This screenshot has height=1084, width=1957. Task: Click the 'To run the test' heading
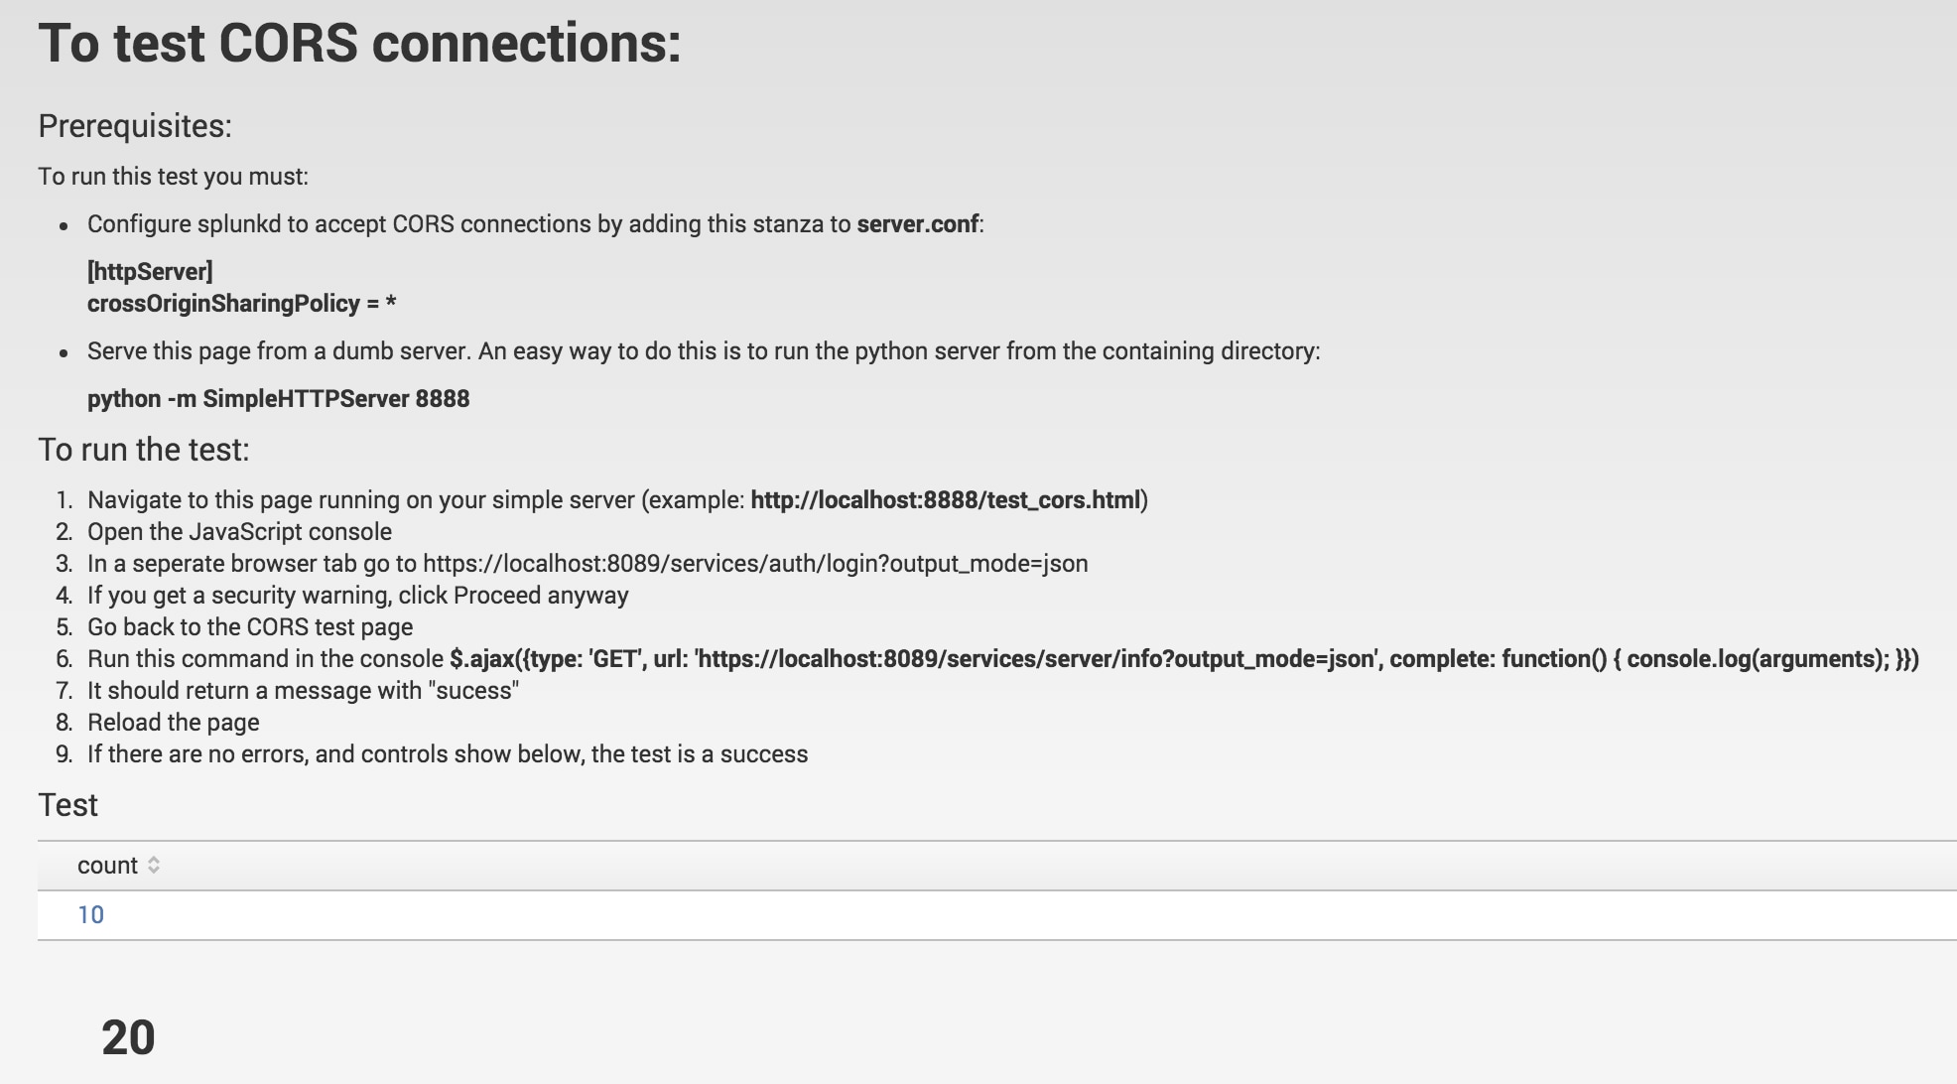pyautogui.click(x=144, y=450)
